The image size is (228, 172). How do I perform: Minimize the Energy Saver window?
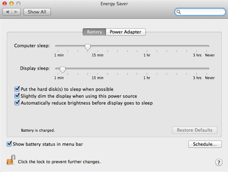[x=11, y=4]
